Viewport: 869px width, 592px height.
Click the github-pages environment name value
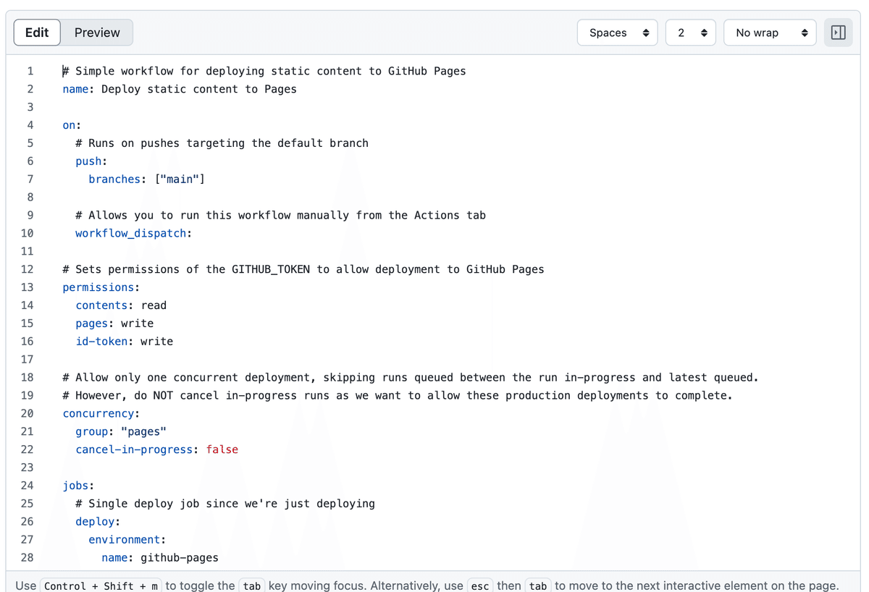pos(179,557)
